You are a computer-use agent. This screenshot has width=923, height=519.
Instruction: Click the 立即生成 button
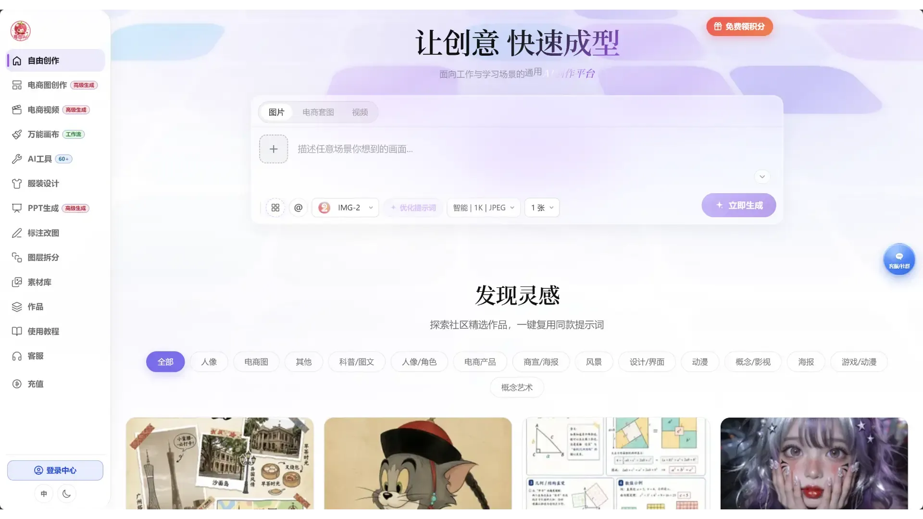[739, 205]
